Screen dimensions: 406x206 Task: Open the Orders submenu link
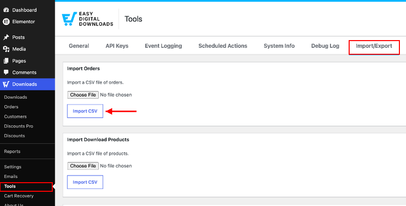click(x=11, y=107)
